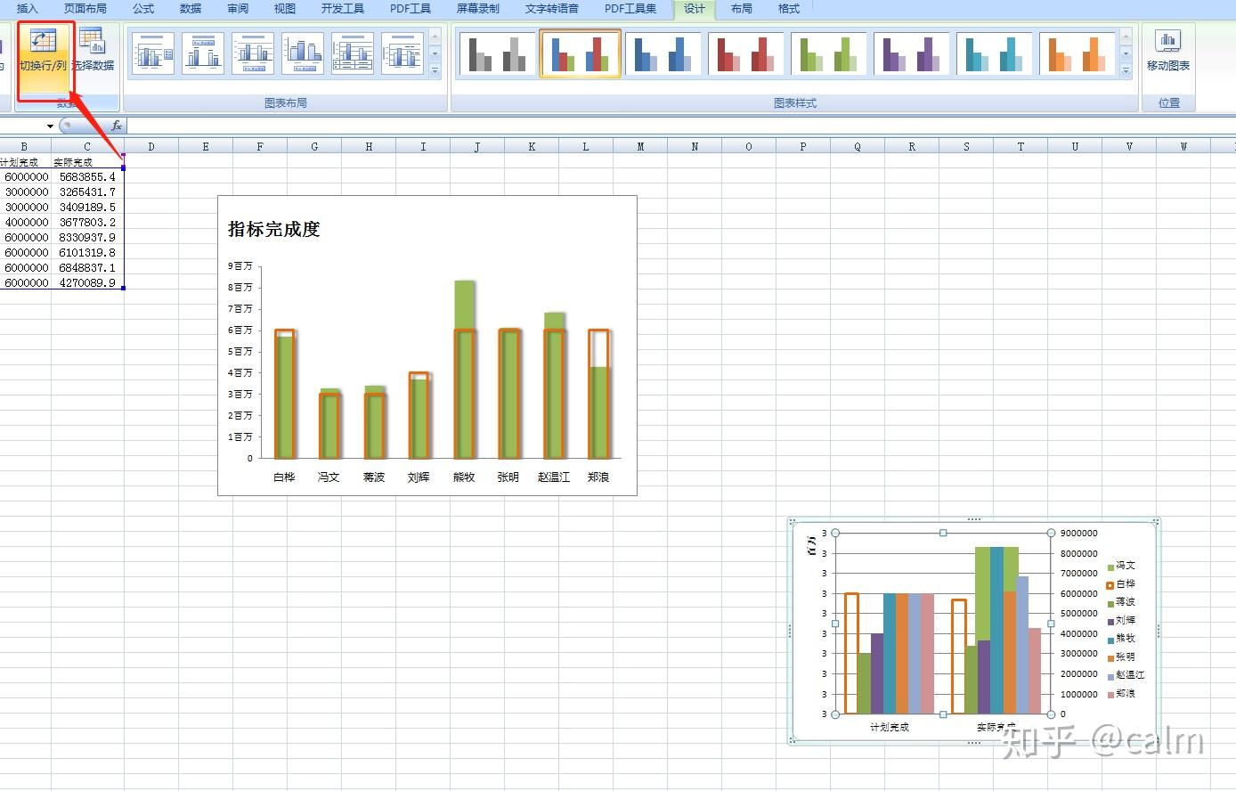Select column J header
1236x791 pixels.
tap(477, 147)
